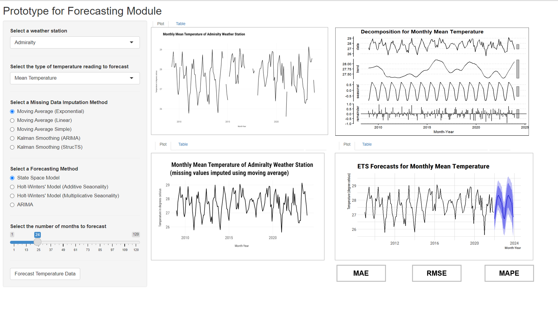Choose Holt-Winters' Model (Multiplicative Seaonality)
The height and width of the screenshot is (309, 558).
coord(12,196)
